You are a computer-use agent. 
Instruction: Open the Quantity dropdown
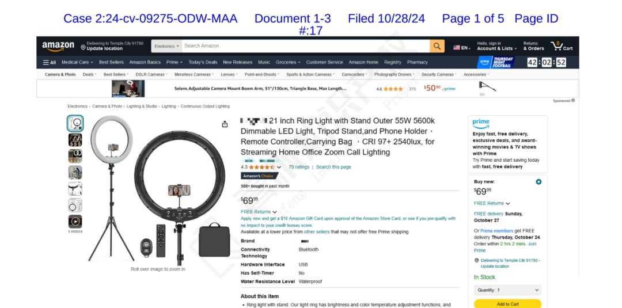click(507, 290)
